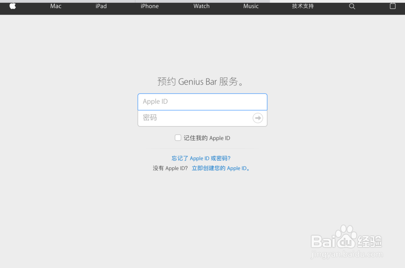Click the Apple logo icon
The image size is (405, 268).
(13, 6)
